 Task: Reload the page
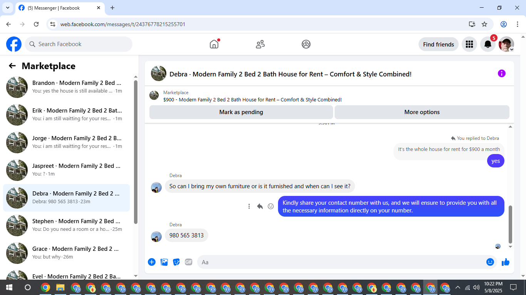(36, 24)
